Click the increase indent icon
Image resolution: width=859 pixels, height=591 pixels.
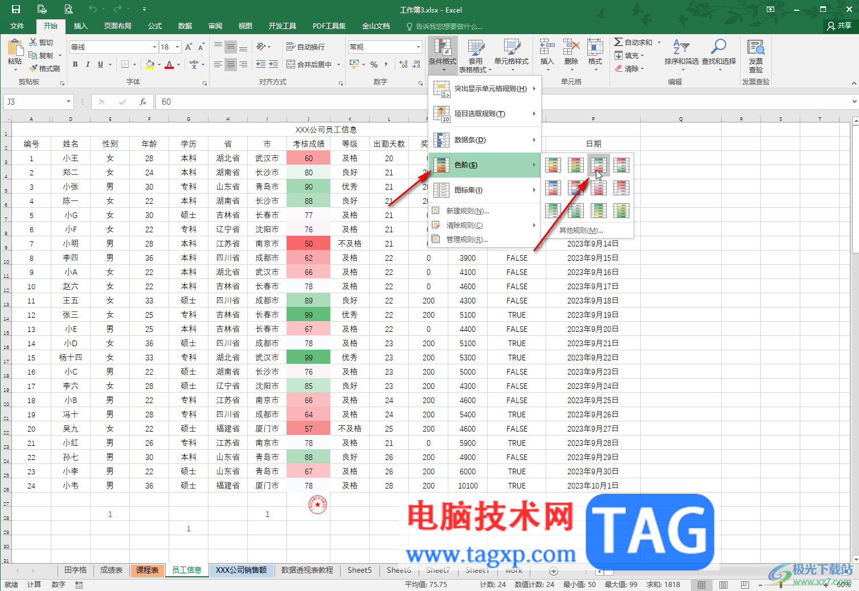(x=273, y=64)
